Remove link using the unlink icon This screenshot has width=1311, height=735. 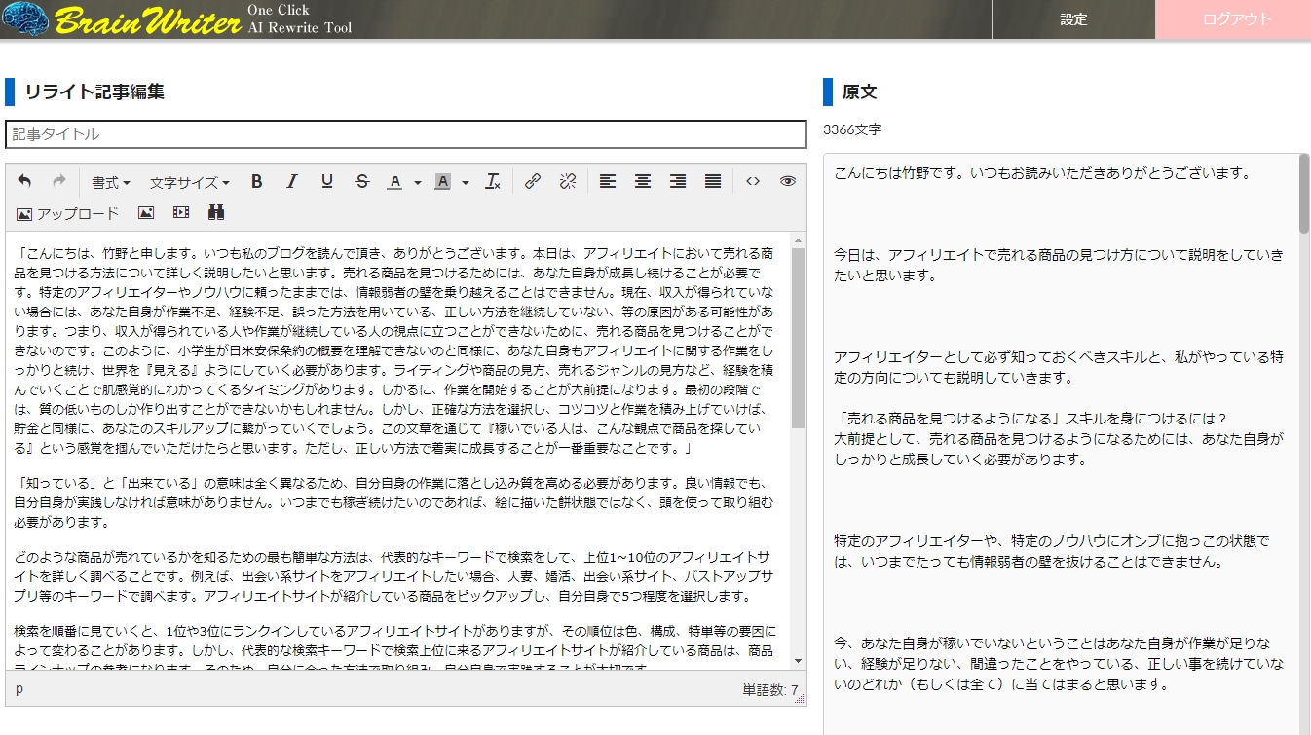point(568,182)
